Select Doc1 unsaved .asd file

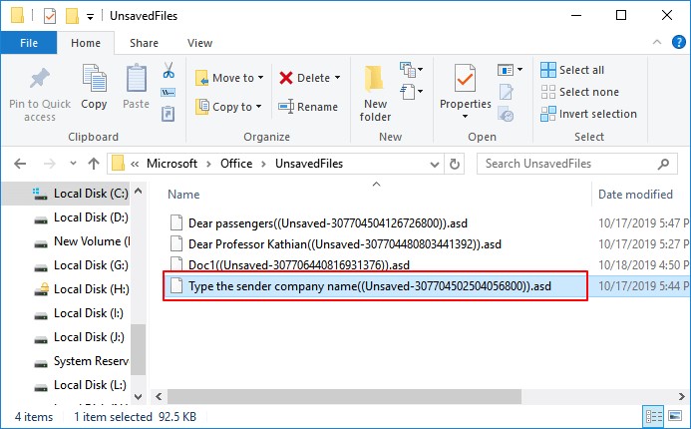[x=289, y=265]
